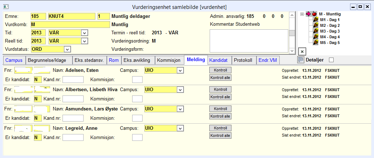Click the Emne code field KNUT4

72,16
